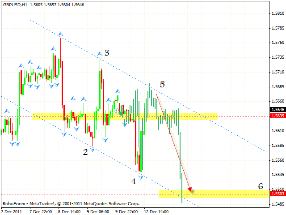Click the 1.5646 current price tag
Screen dimensions: 286x215
277,109
